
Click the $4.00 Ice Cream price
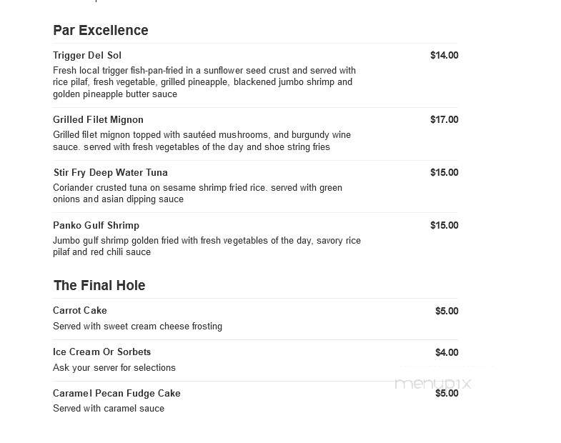coord(447,352)
